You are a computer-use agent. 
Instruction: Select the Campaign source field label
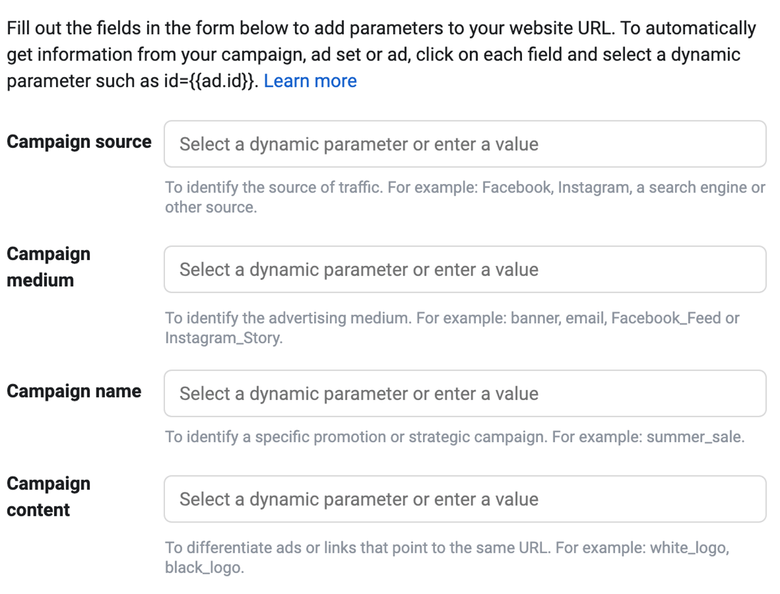[79, 141]
